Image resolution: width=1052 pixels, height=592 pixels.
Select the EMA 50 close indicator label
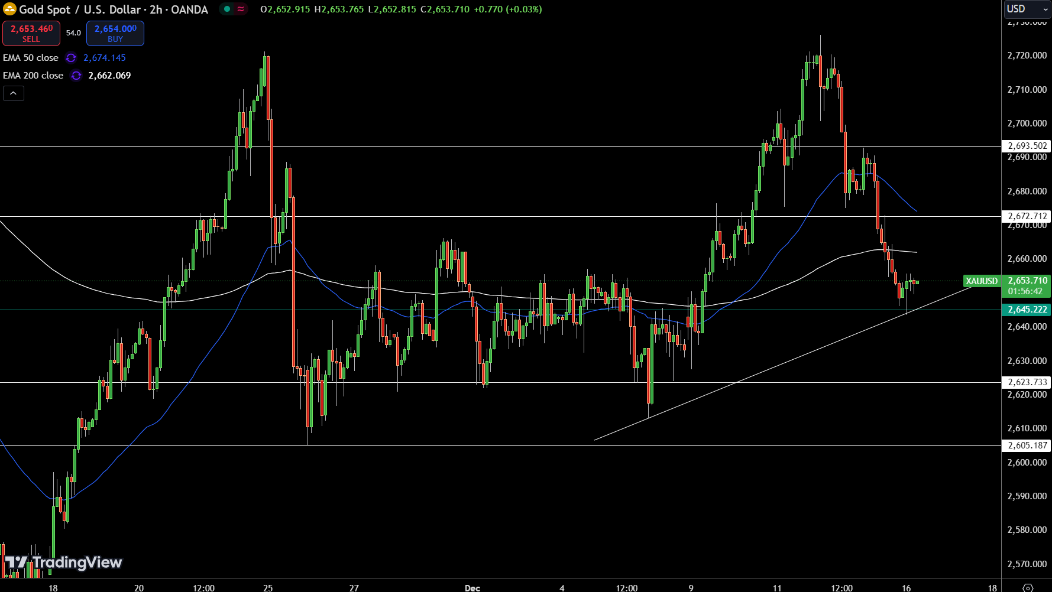coord(31,58)
